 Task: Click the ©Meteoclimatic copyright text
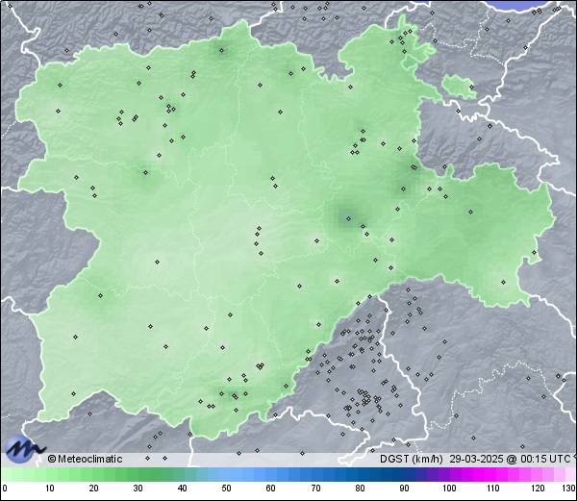click(x=85, y=459)
